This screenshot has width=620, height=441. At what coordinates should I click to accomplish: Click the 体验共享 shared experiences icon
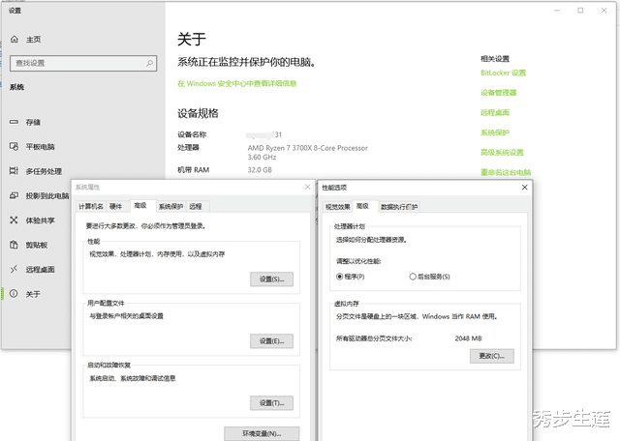pos(14,220)
